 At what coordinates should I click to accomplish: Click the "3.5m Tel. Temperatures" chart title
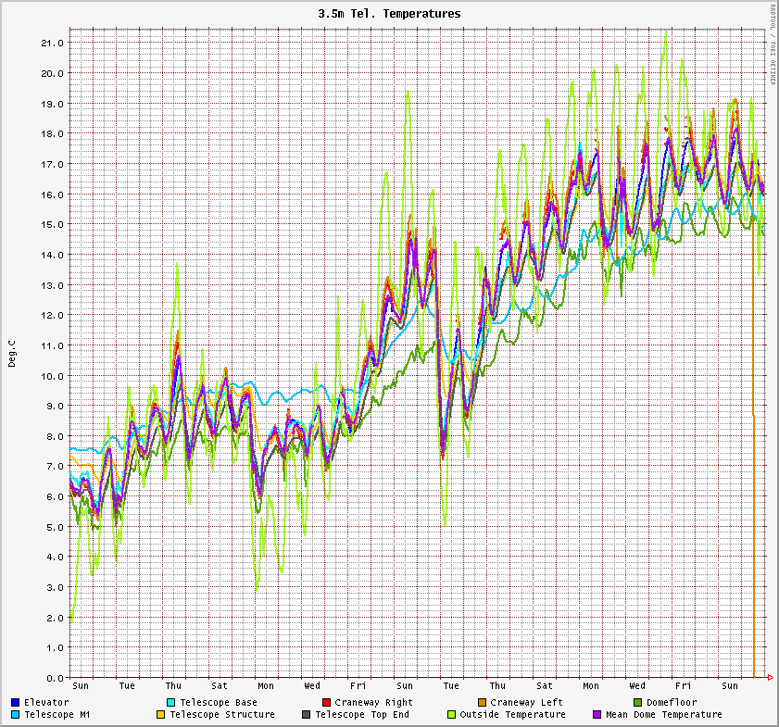[x=389, y=14]
